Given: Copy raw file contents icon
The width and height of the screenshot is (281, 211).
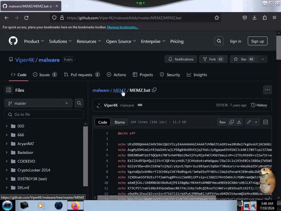Looking at the screenshot, I should pos(231,122).
